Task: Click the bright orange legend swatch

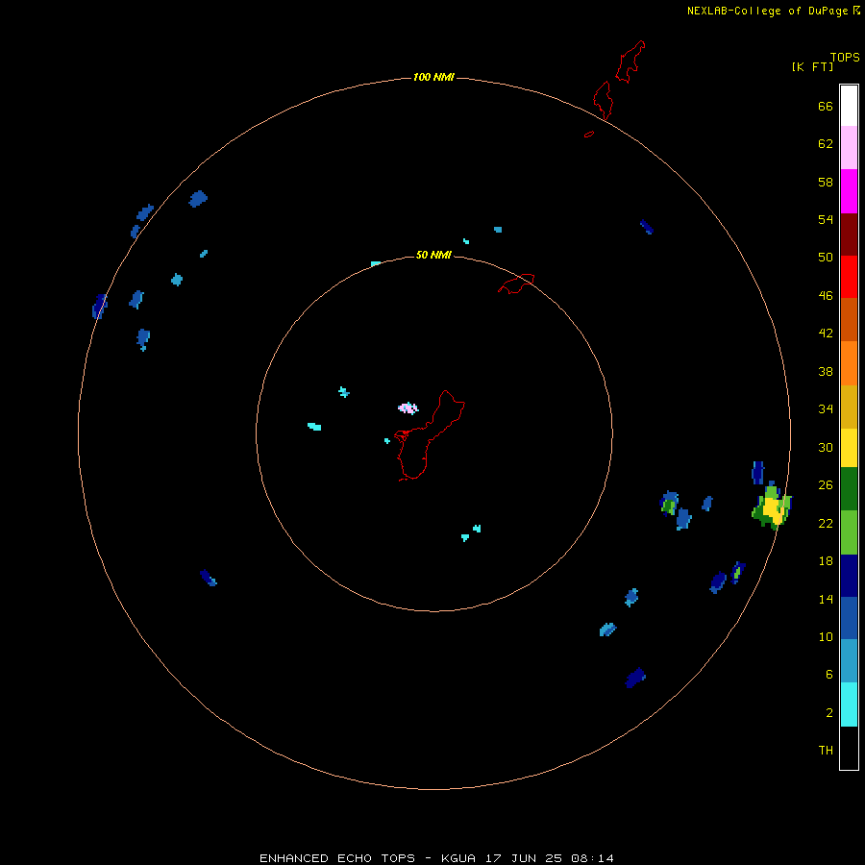Action: [x=849, y=363]
